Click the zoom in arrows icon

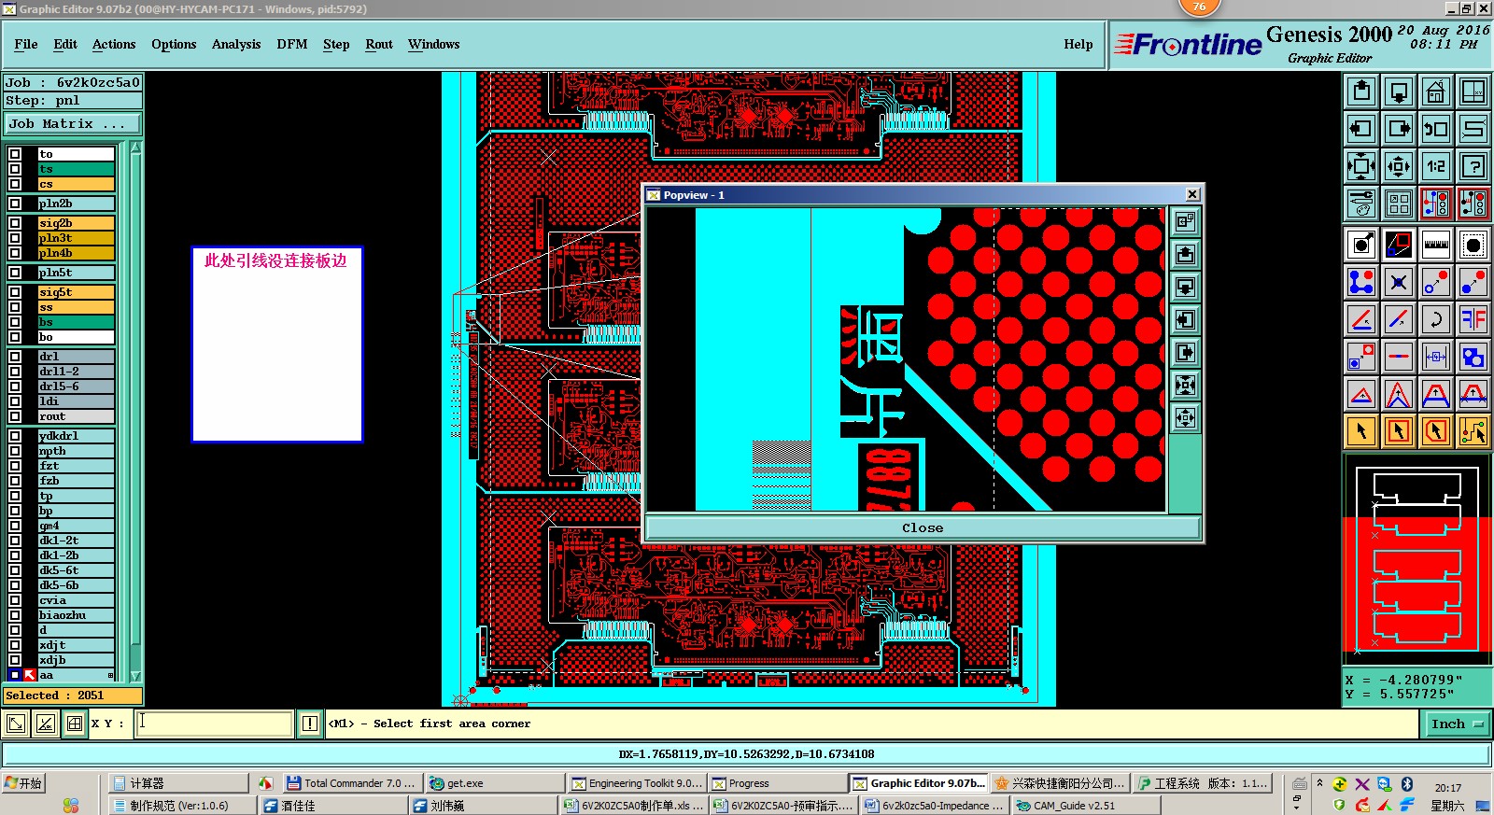(x=1361, y=166)
